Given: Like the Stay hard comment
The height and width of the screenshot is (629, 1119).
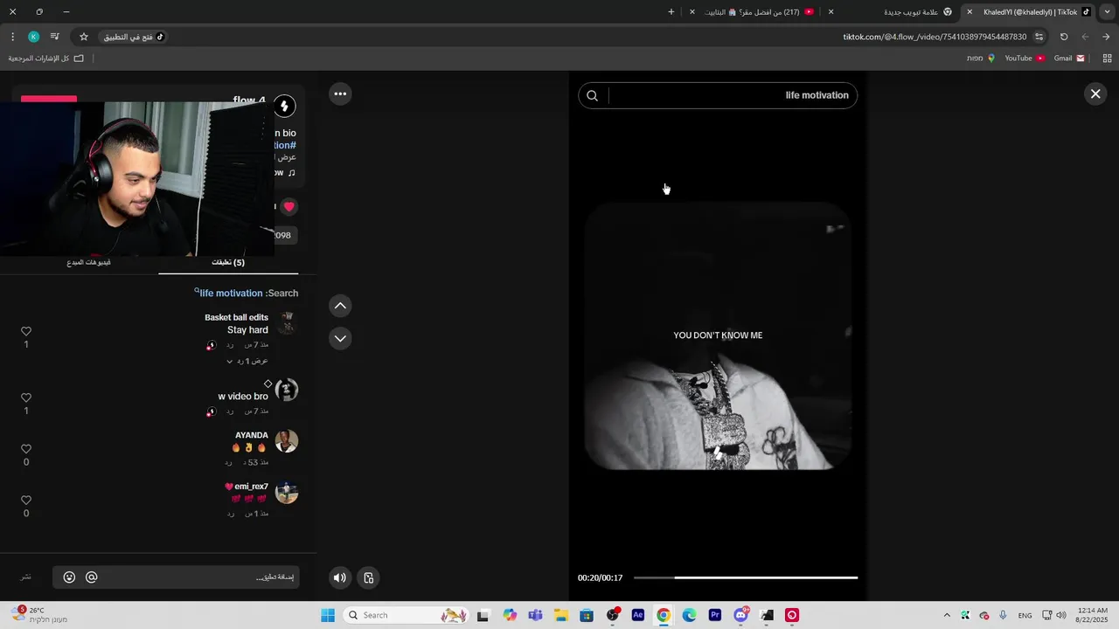Looking at the screenshot, I should tap(26, 331).
